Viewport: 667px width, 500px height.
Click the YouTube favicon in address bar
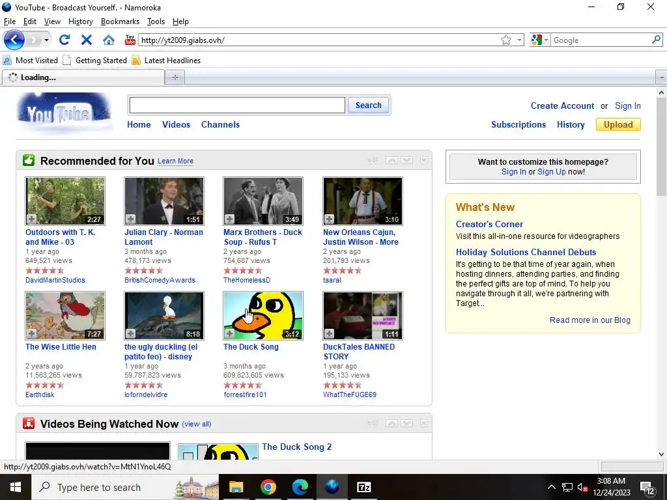tap(130, 40)
